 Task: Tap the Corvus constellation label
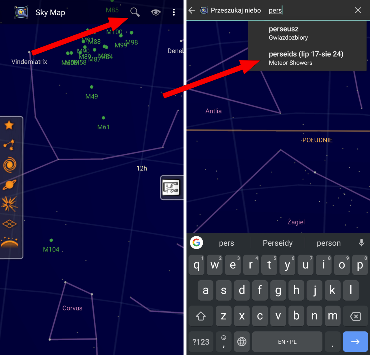72,308
